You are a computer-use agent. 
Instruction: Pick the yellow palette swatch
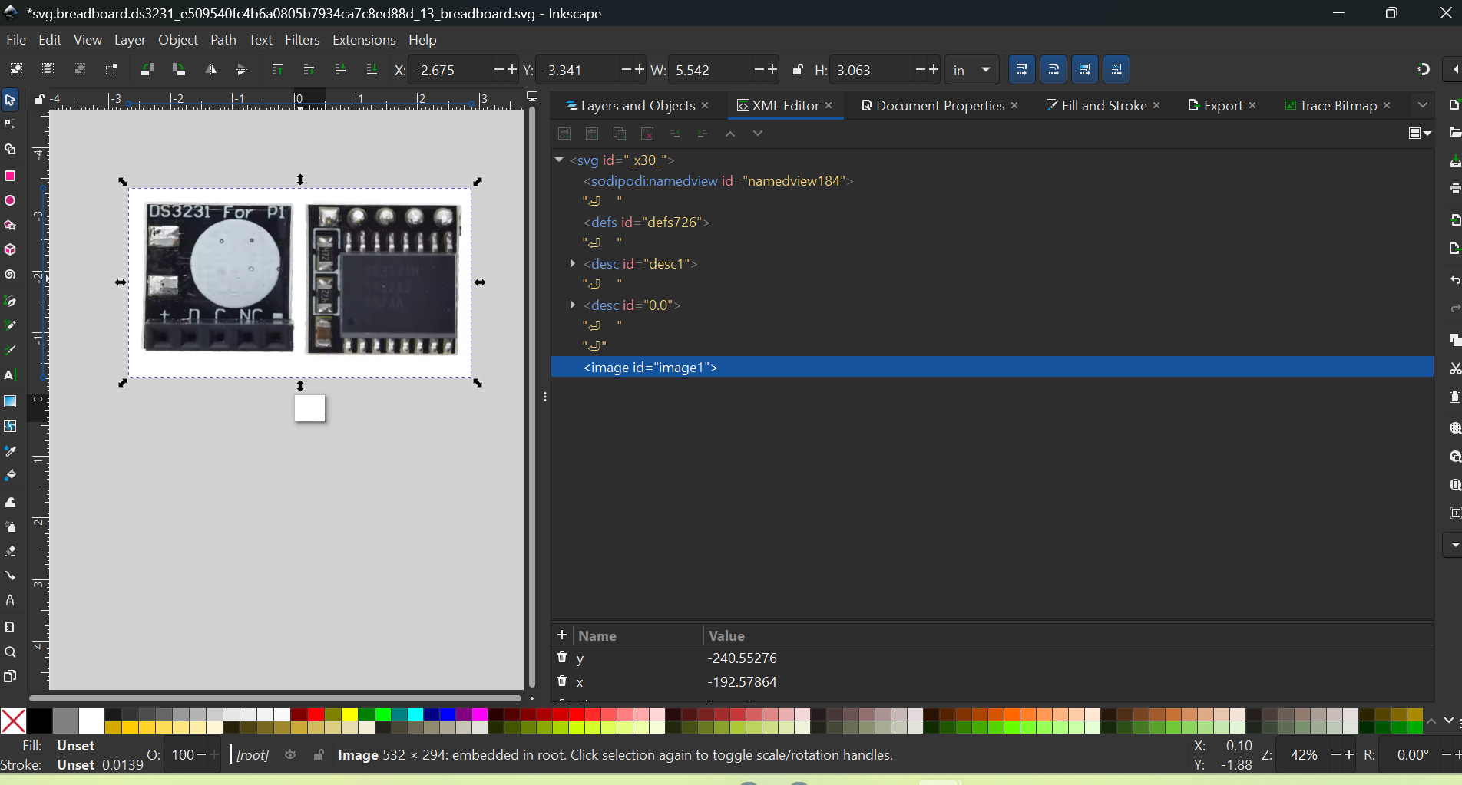coord(349,714)
